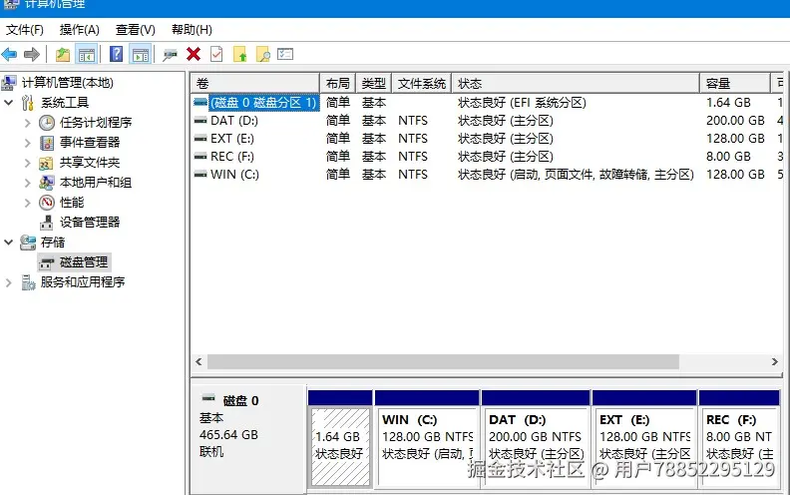This screenshot has height=495, width=790.
Task: Click the 事件查看器 icon in tree
Action: pos(47,143)
